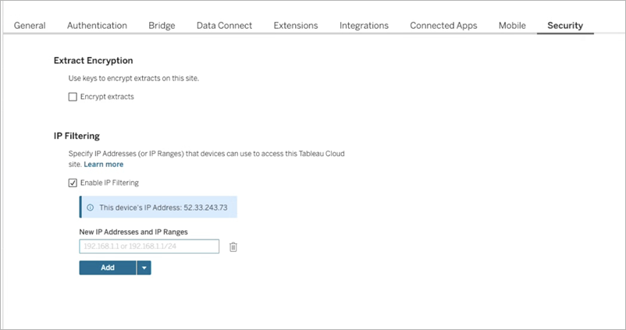The width and height of the screenshot is (626, 330).
Task: Switch to the General tab
Action: tap(30, 26)
